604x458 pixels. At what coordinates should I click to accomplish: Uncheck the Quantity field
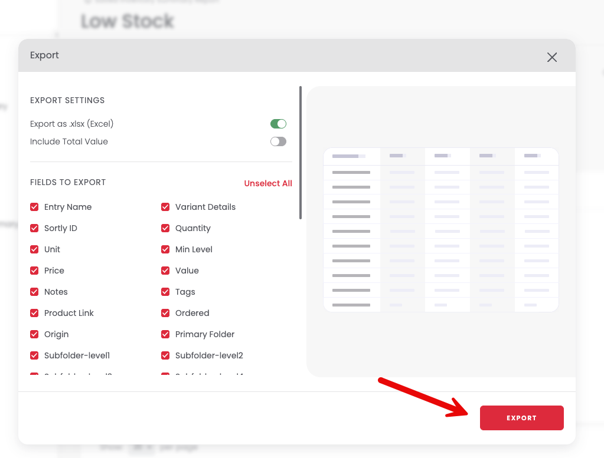coord(165,228)
